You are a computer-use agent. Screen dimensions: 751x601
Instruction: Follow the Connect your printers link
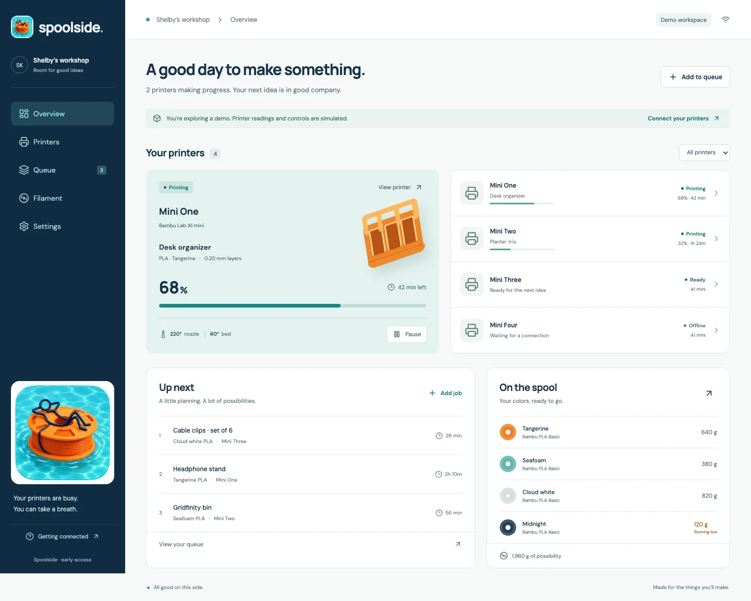(683, 118)
